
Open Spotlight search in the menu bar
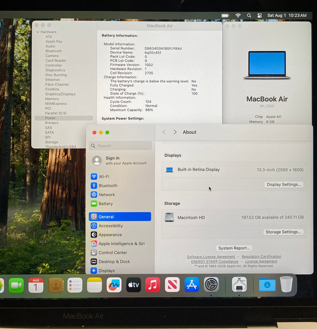pos(249,16)
